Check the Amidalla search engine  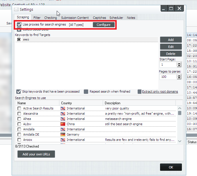tap(19, 129)
